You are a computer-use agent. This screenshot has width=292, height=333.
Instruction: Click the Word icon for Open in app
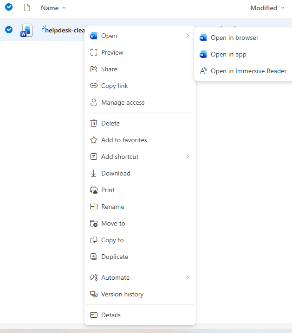pyautogui.click(x=203, y=55)
